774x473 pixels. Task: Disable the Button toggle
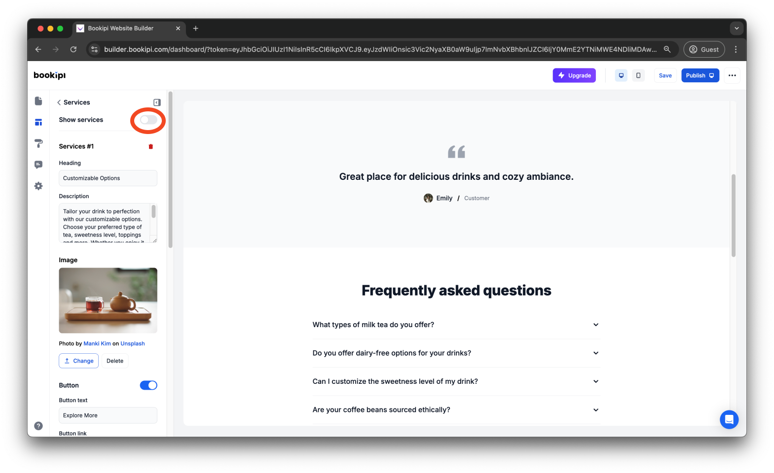[x=148, y=385]
